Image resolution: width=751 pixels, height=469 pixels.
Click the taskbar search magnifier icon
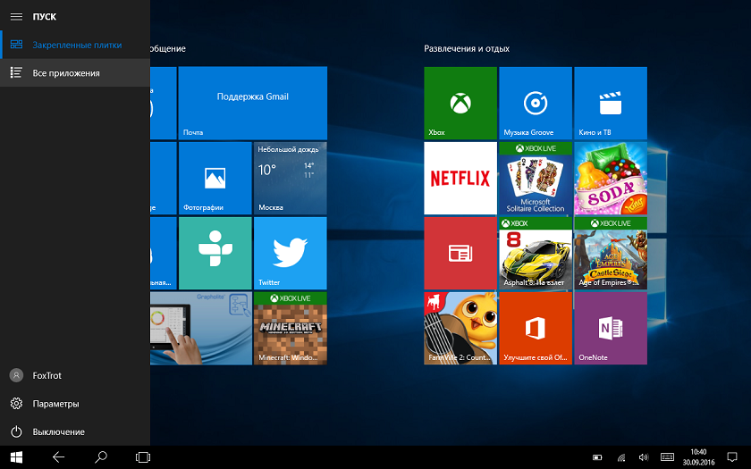click(101, 456)
